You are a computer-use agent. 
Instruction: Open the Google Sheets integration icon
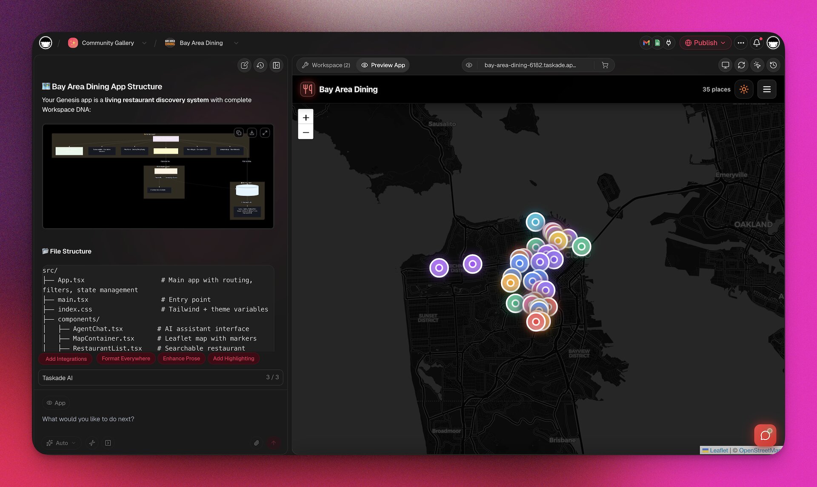[657, 43]
